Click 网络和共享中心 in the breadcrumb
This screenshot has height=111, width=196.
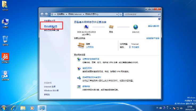(x=92, y=14)
